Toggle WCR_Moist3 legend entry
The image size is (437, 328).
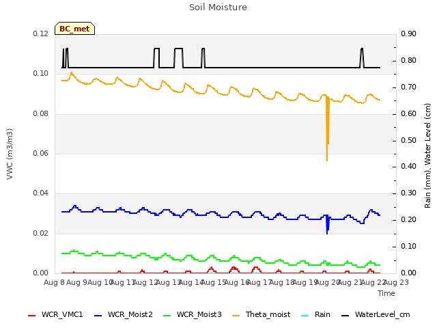tap(193, 314)
